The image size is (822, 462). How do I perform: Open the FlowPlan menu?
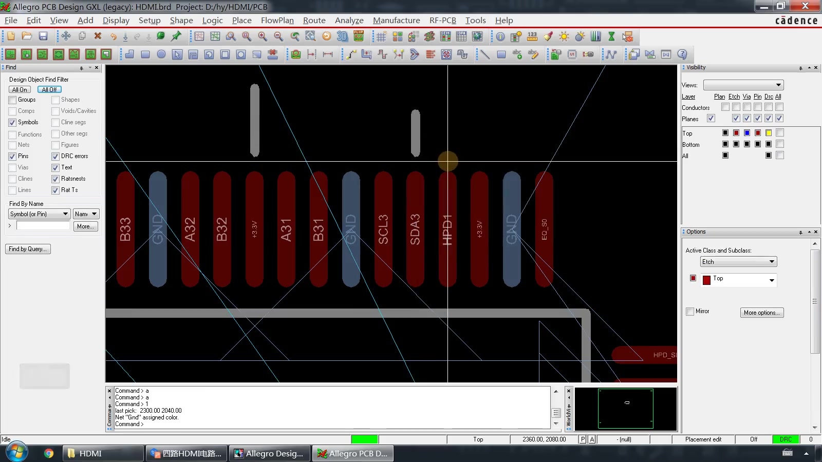(277, 20)
